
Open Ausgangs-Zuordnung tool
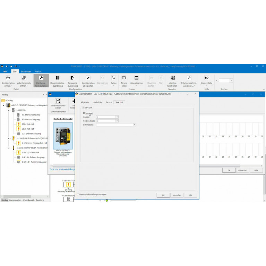coord(73,81)
